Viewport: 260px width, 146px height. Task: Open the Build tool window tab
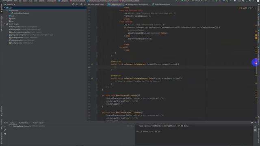[x=6, y=123]
